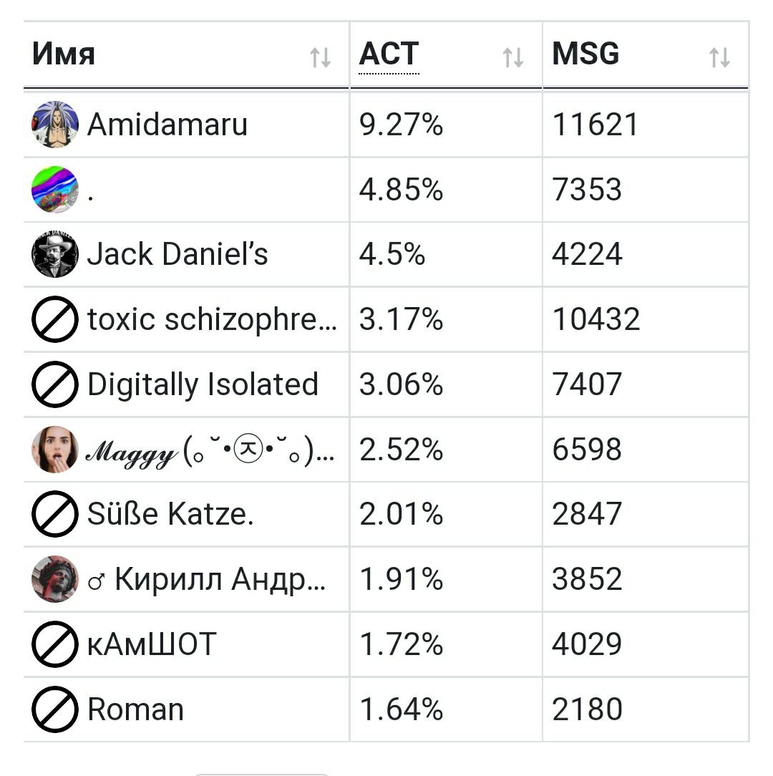Sort table by Имя column arrows
The height and width of the screenshot is (776, 773).
pyautogui.click(x=320, y=57)
